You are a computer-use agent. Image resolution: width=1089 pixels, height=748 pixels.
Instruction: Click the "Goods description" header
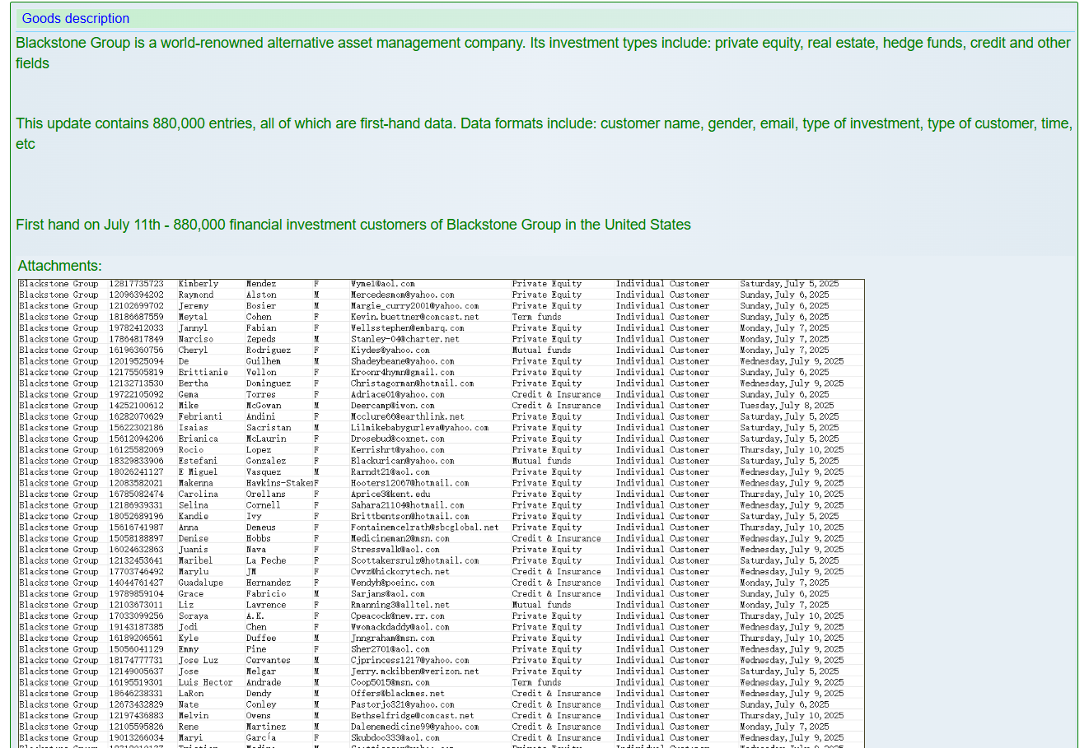click(x=75, y=18)
